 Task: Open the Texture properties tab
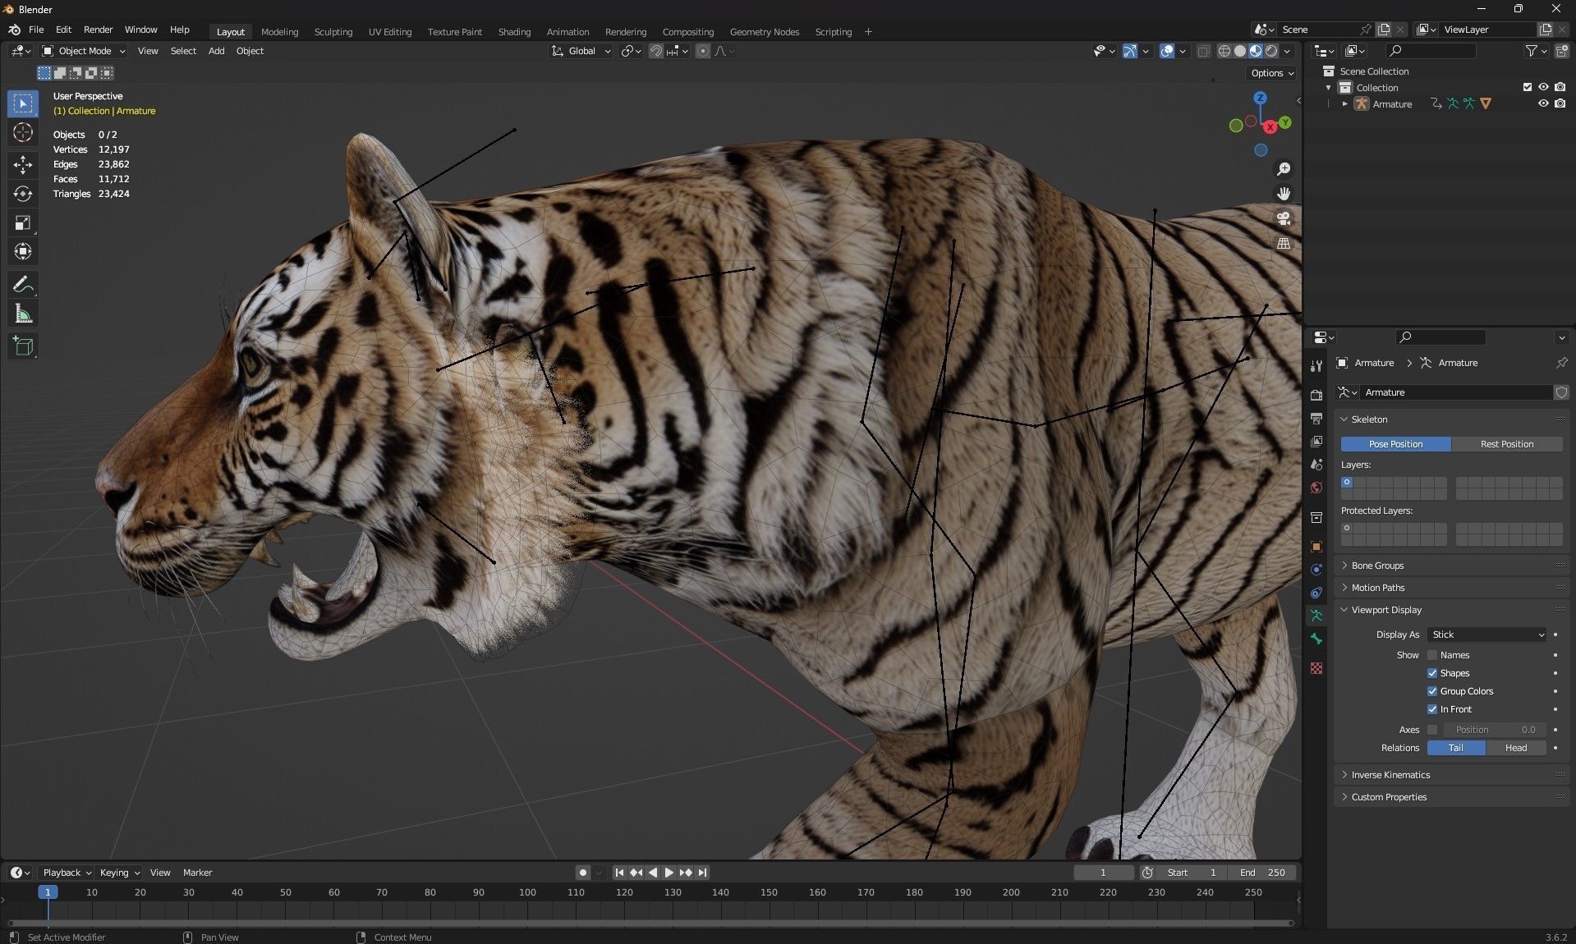(1316, 668)
